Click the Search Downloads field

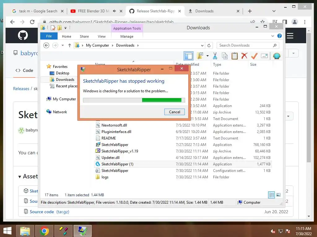click(x=248, y=45)
